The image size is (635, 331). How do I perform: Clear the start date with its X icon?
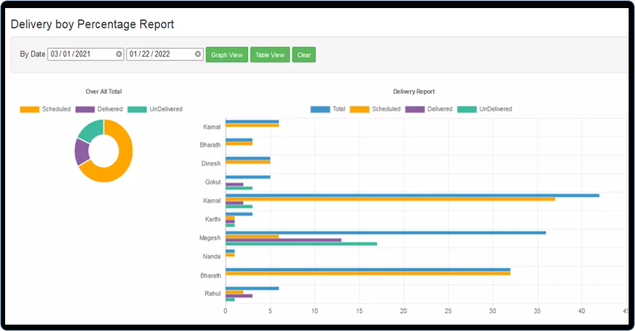119,54
